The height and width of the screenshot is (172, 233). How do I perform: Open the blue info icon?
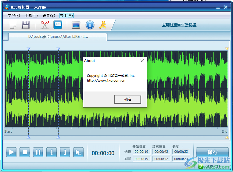(90, 25)
